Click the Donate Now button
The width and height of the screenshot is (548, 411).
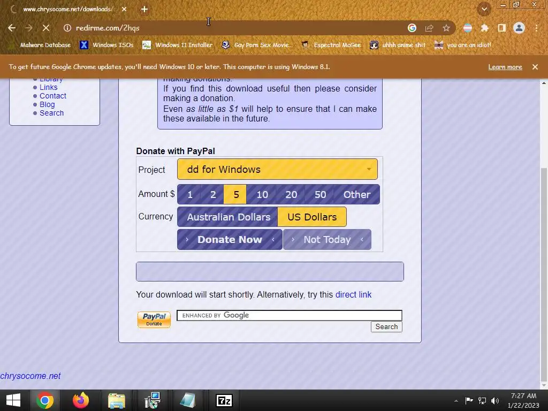230,239
